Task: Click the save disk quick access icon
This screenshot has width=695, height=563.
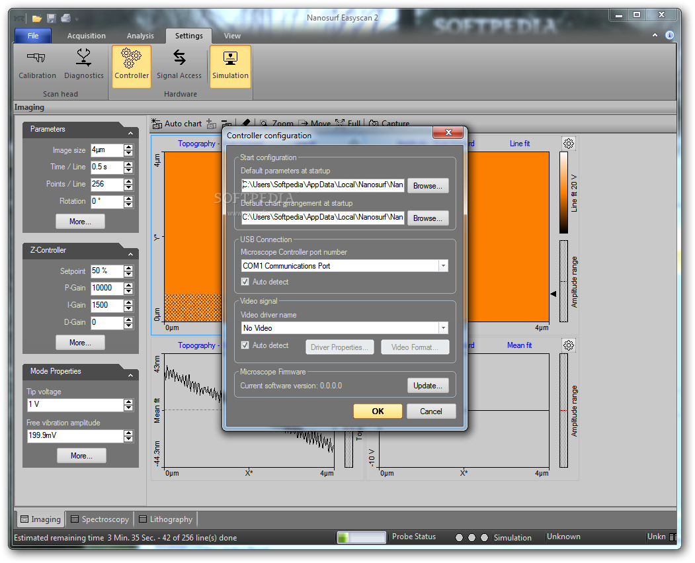Action: click(x=52, y=18)
